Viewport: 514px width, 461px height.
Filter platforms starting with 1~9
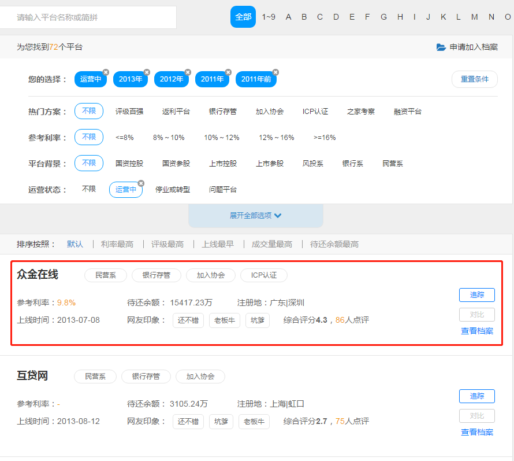(x=269, y=17)
